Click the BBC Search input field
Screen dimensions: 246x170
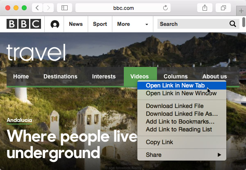pos(193,24)
